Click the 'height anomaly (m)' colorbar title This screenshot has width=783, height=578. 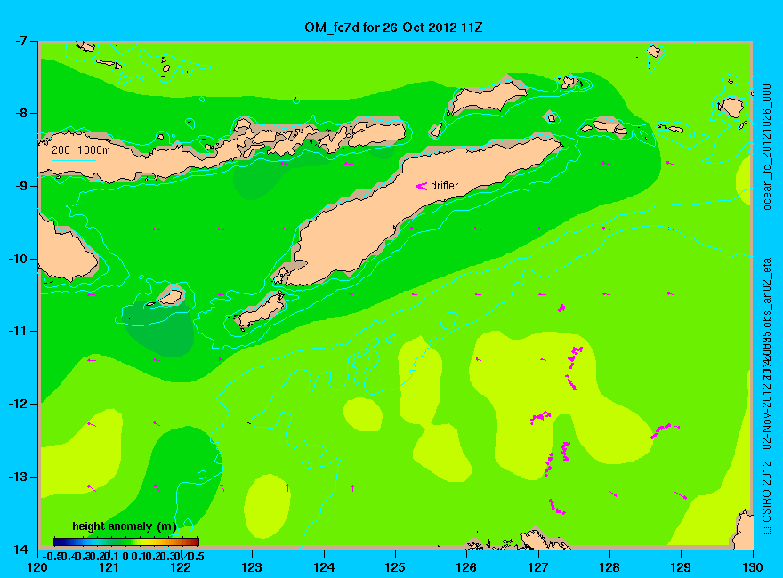(125, 526)
